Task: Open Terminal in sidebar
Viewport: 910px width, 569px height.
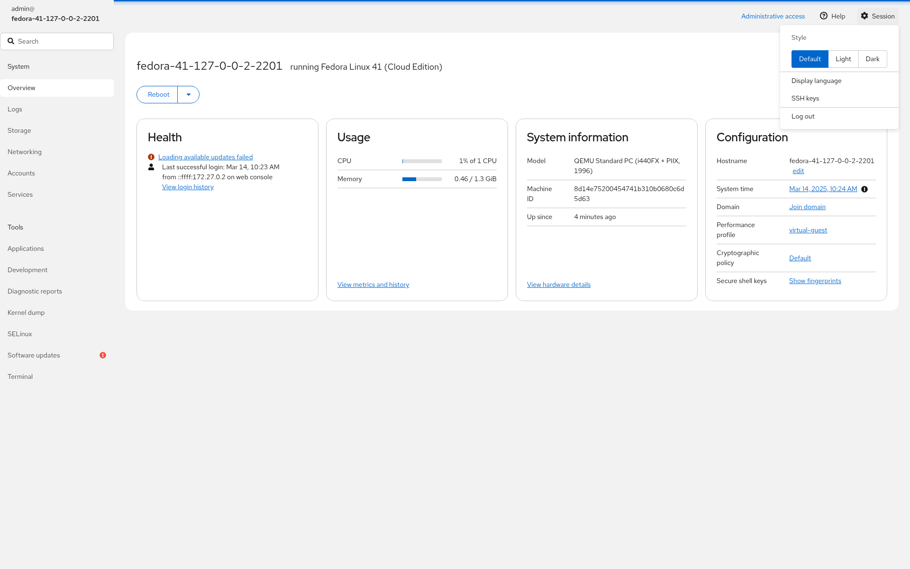Action: click(x=57, y=376)
